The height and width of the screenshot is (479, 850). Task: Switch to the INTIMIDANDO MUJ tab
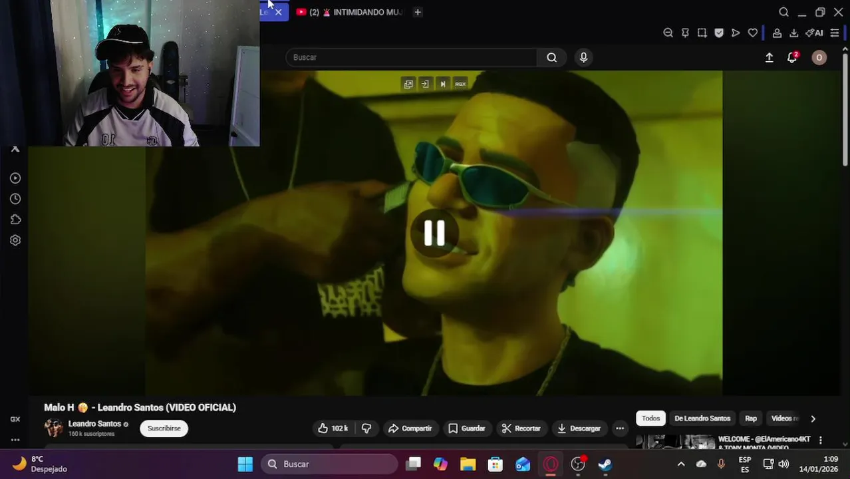point(350,12)
